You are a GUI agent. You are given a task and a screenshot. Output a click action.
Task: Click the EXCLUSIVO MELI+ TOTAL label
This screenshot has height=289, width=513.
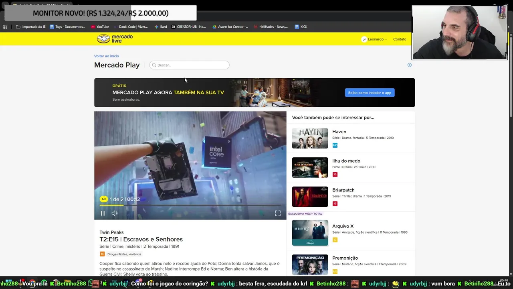(305, 214)
